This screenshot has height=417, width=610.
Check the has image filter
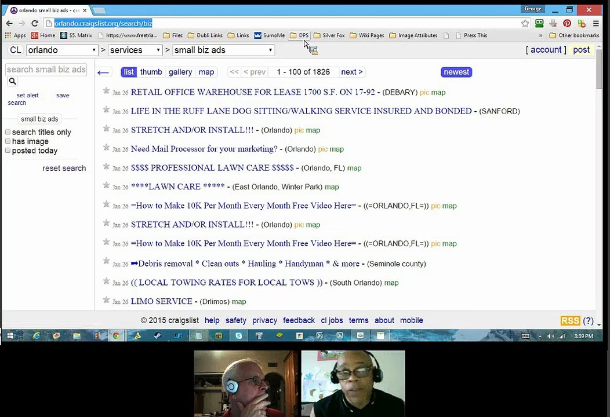(8, 141)
